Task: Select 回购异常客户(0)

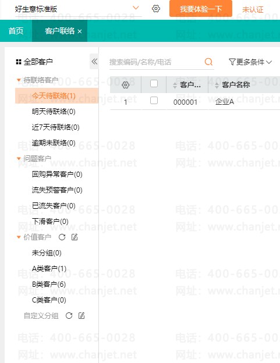Action: (x=57, y=174)
